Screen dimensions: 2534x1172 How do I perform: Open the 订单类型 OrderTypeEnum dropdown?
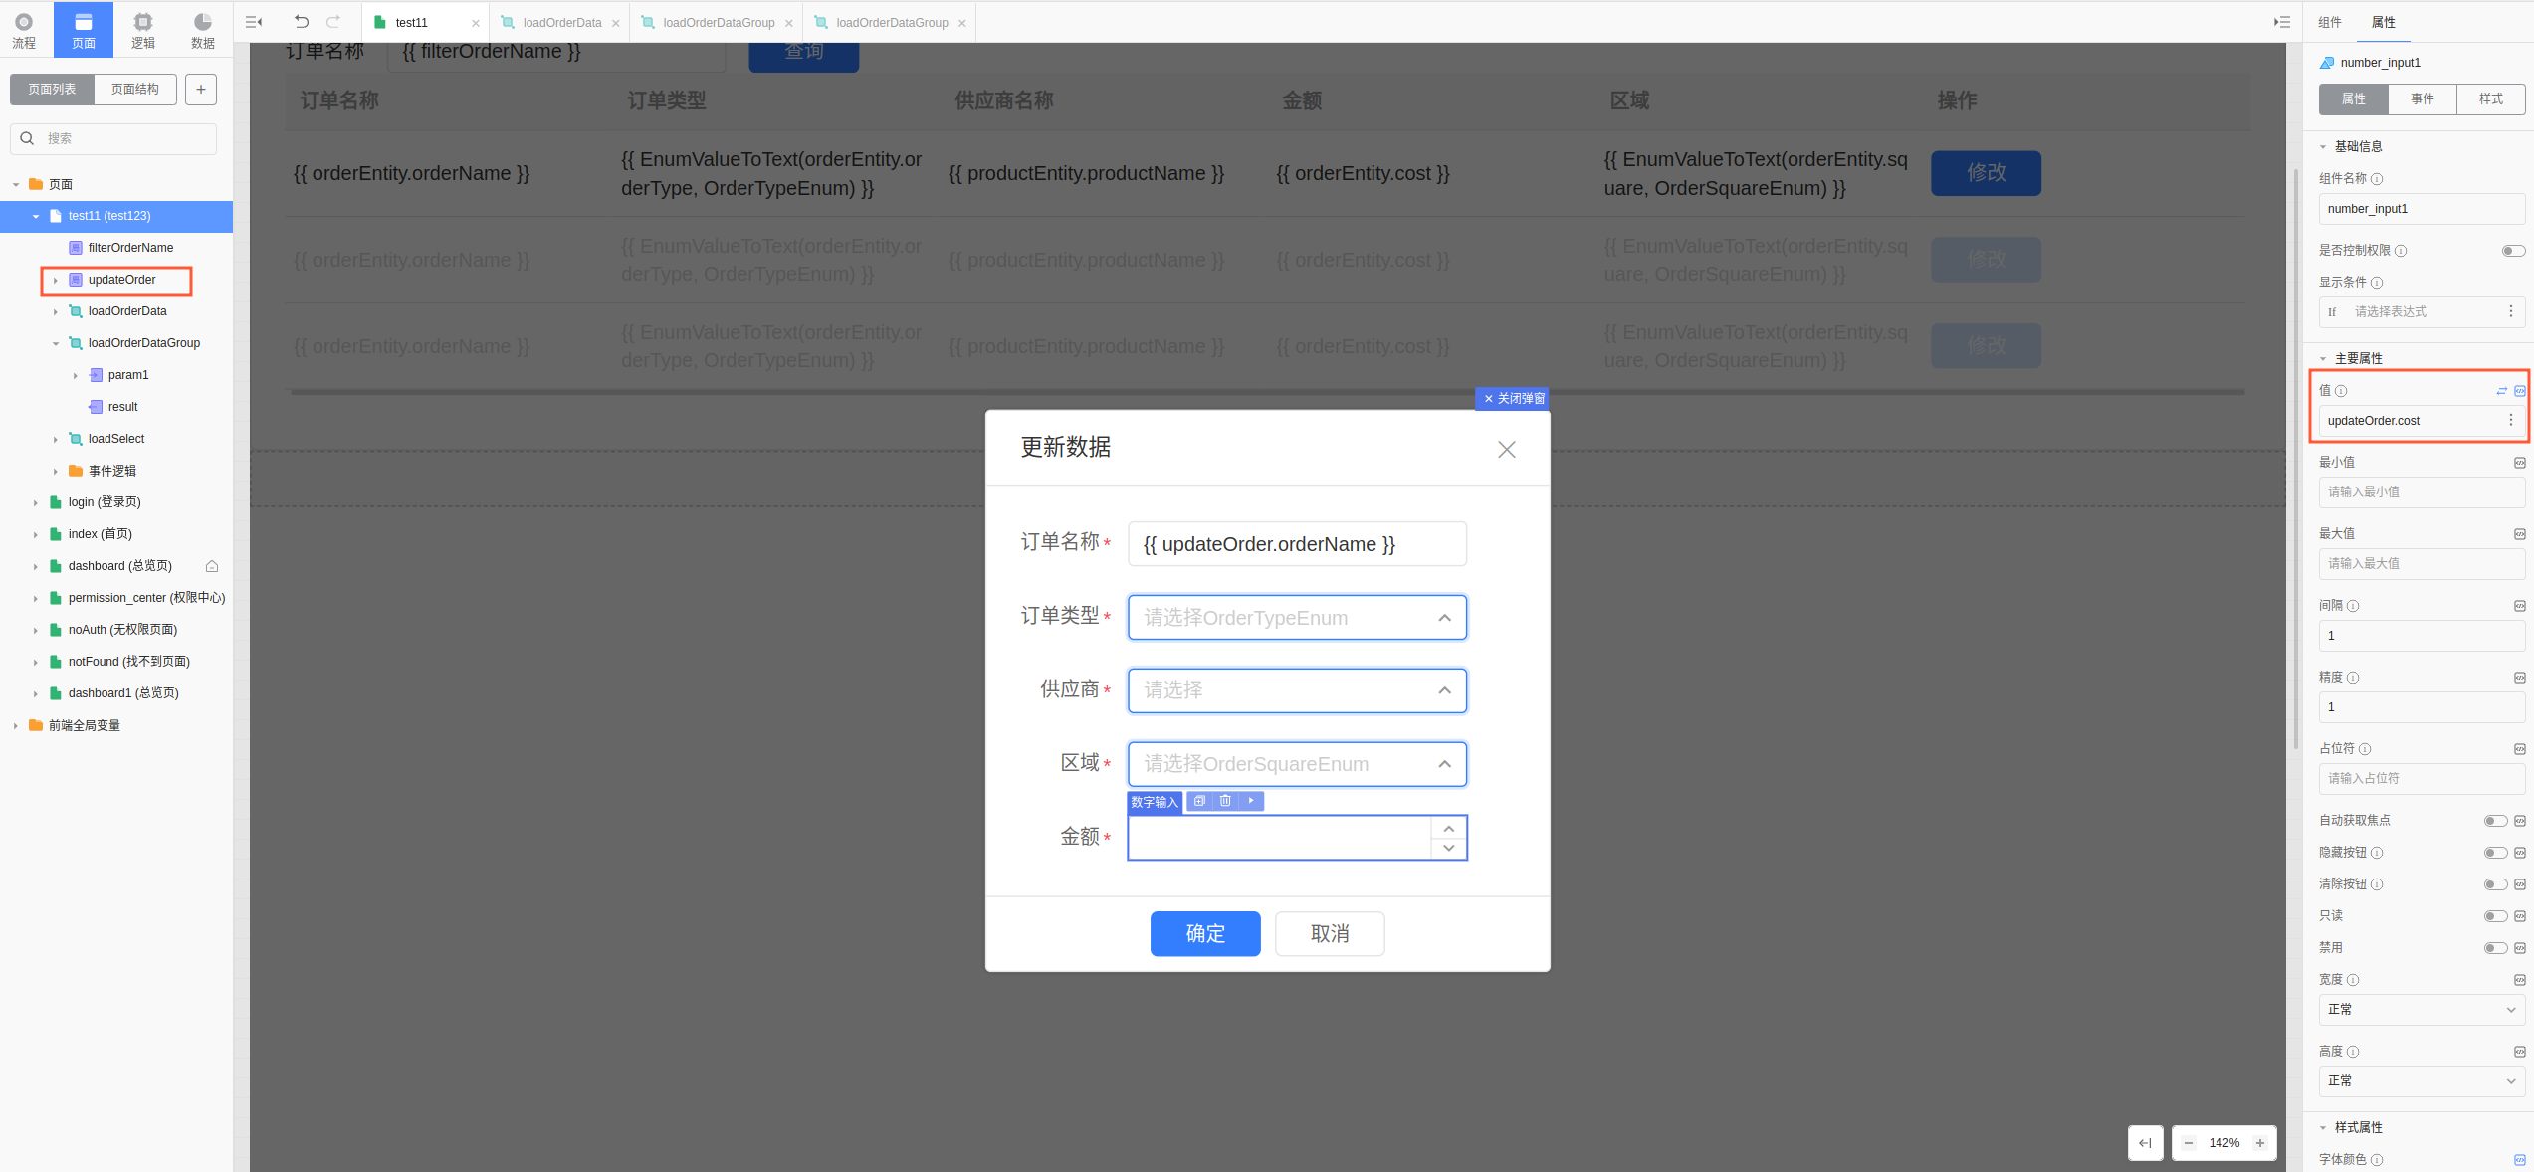(x=1297, y=618)
